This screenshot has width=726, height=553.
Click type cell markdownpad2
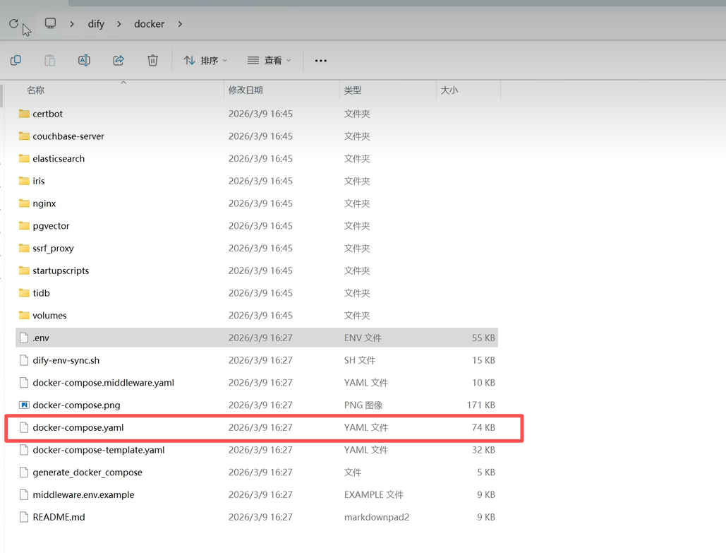(377, 517)
